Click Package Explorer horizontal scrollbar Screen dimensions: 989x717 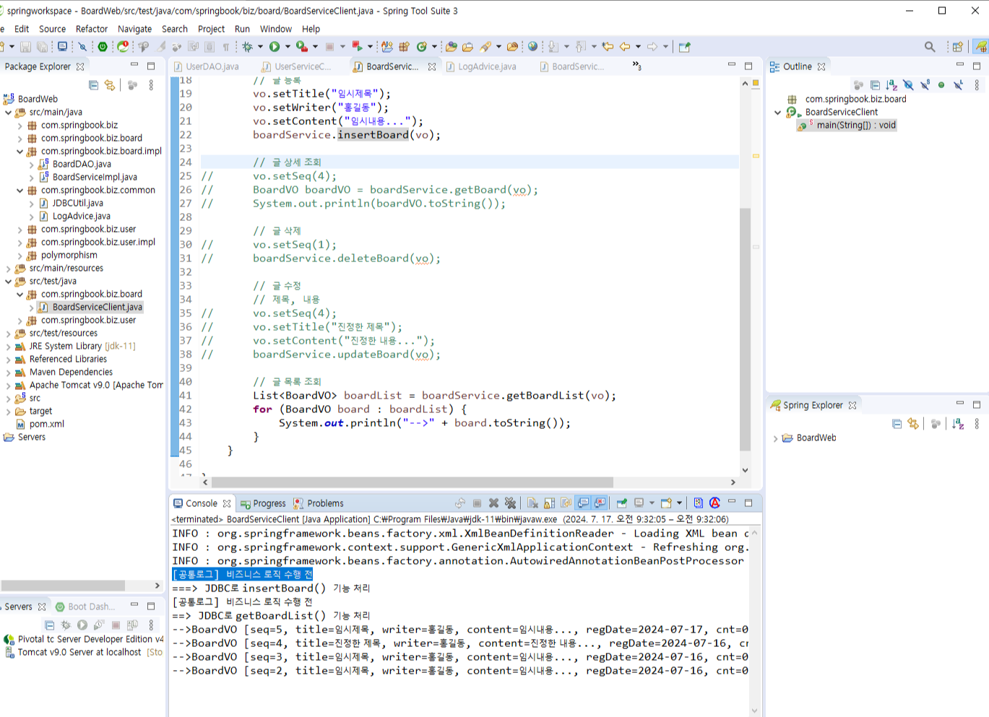point(64,586)
